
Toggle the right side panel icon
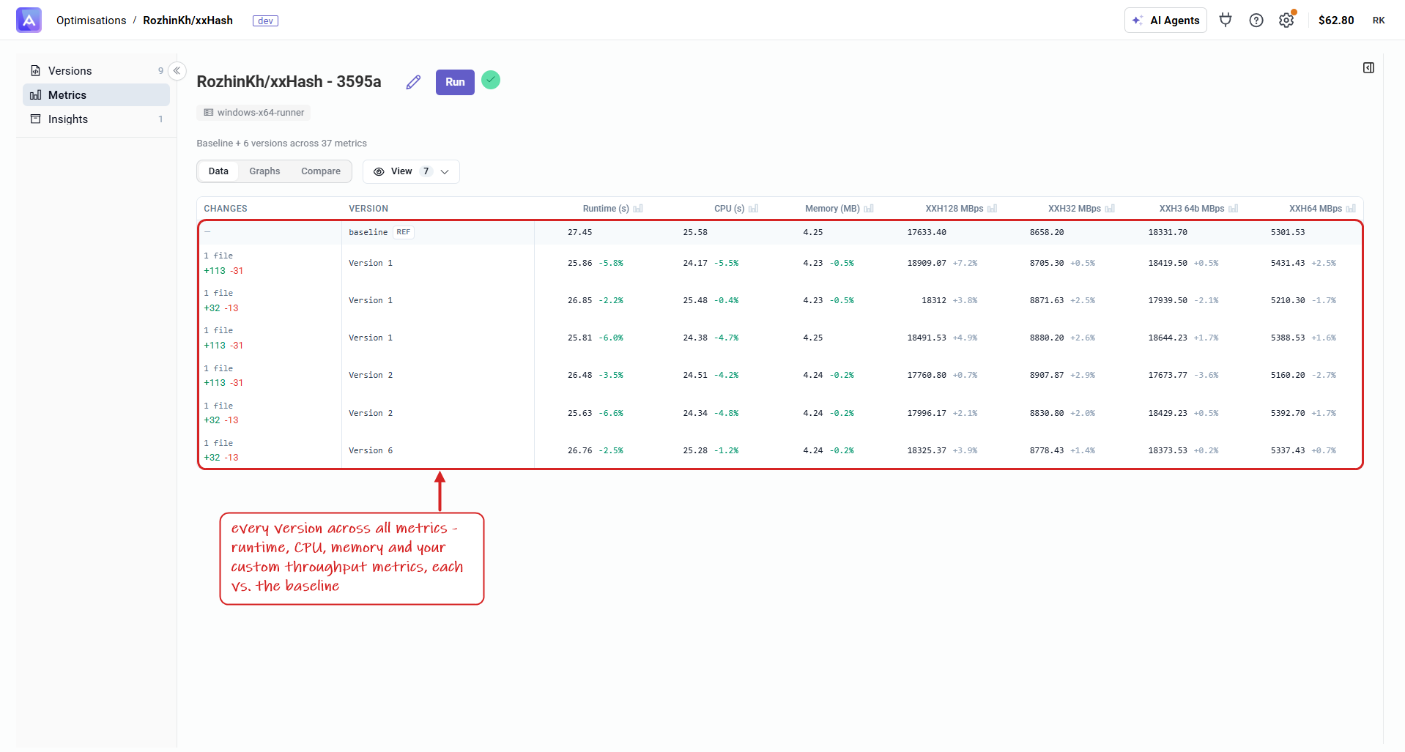[1368, 68]
